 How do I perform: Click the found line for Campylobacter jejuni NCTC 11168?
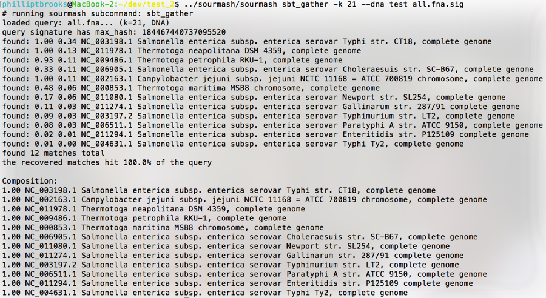tap(272, 79)
